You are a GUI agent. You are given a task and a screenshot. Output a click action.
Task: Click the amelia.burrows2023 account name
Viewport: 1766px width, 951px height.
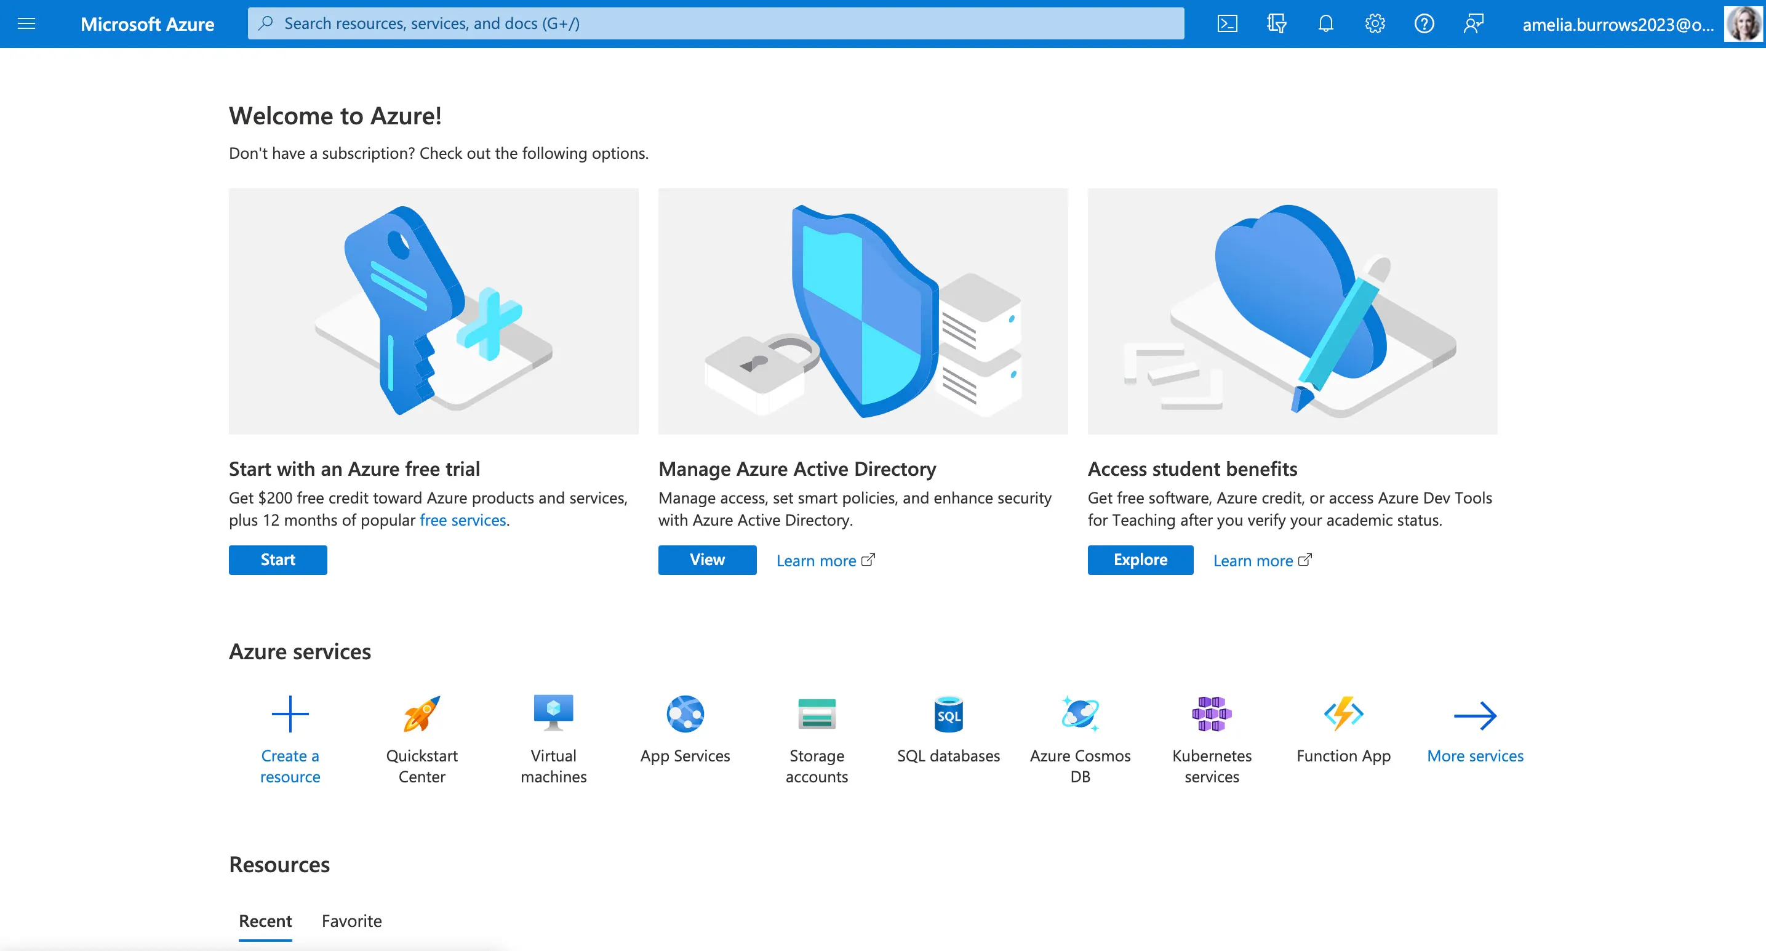point(1618,25)
